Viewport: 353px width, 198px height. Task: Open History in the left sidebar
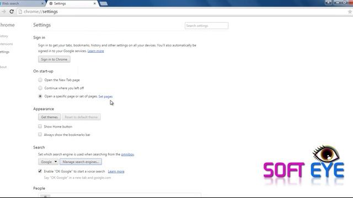4,36
